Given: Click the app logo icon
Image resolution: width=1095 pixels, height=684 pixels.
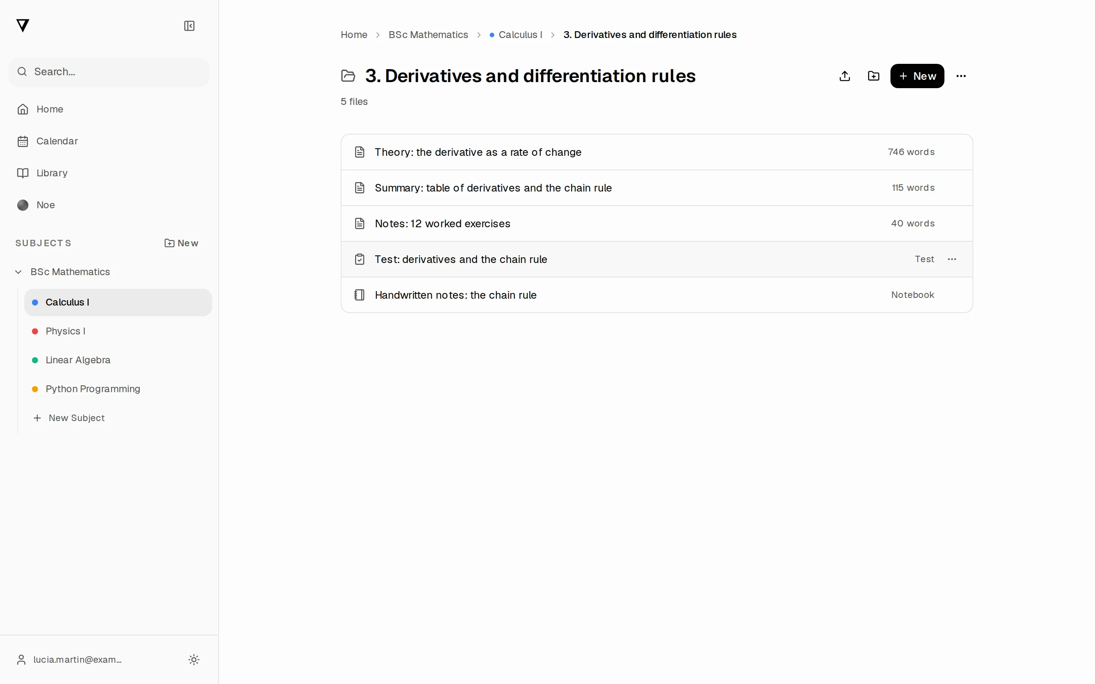Looking at the screenshot, I should 23,25.
